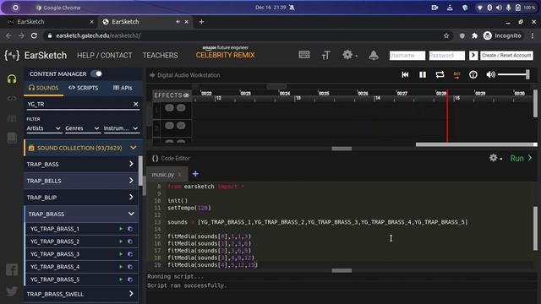Open the header settings gear menu

349,55
